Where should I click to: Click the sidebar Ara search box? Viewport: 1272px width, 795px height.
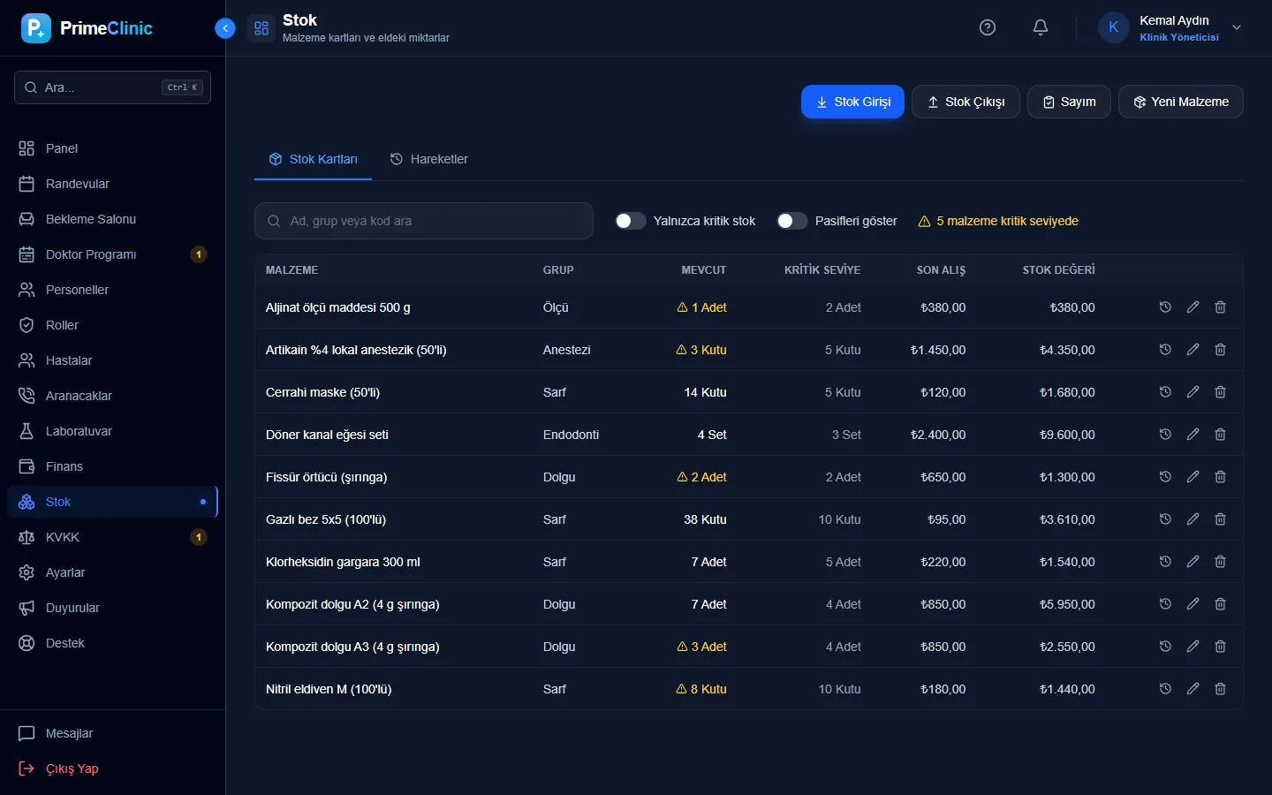point(112,87)
